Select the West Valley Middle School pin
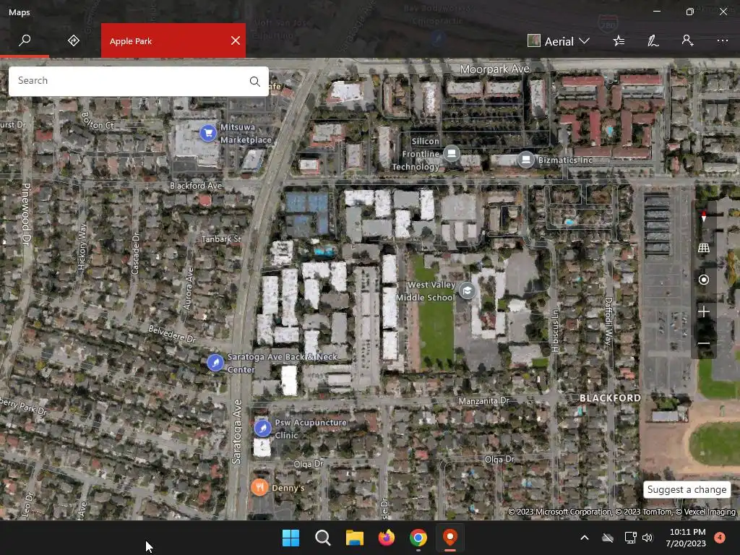The height and width of the screenshot is (555, 740). click(x=468, y=291)
